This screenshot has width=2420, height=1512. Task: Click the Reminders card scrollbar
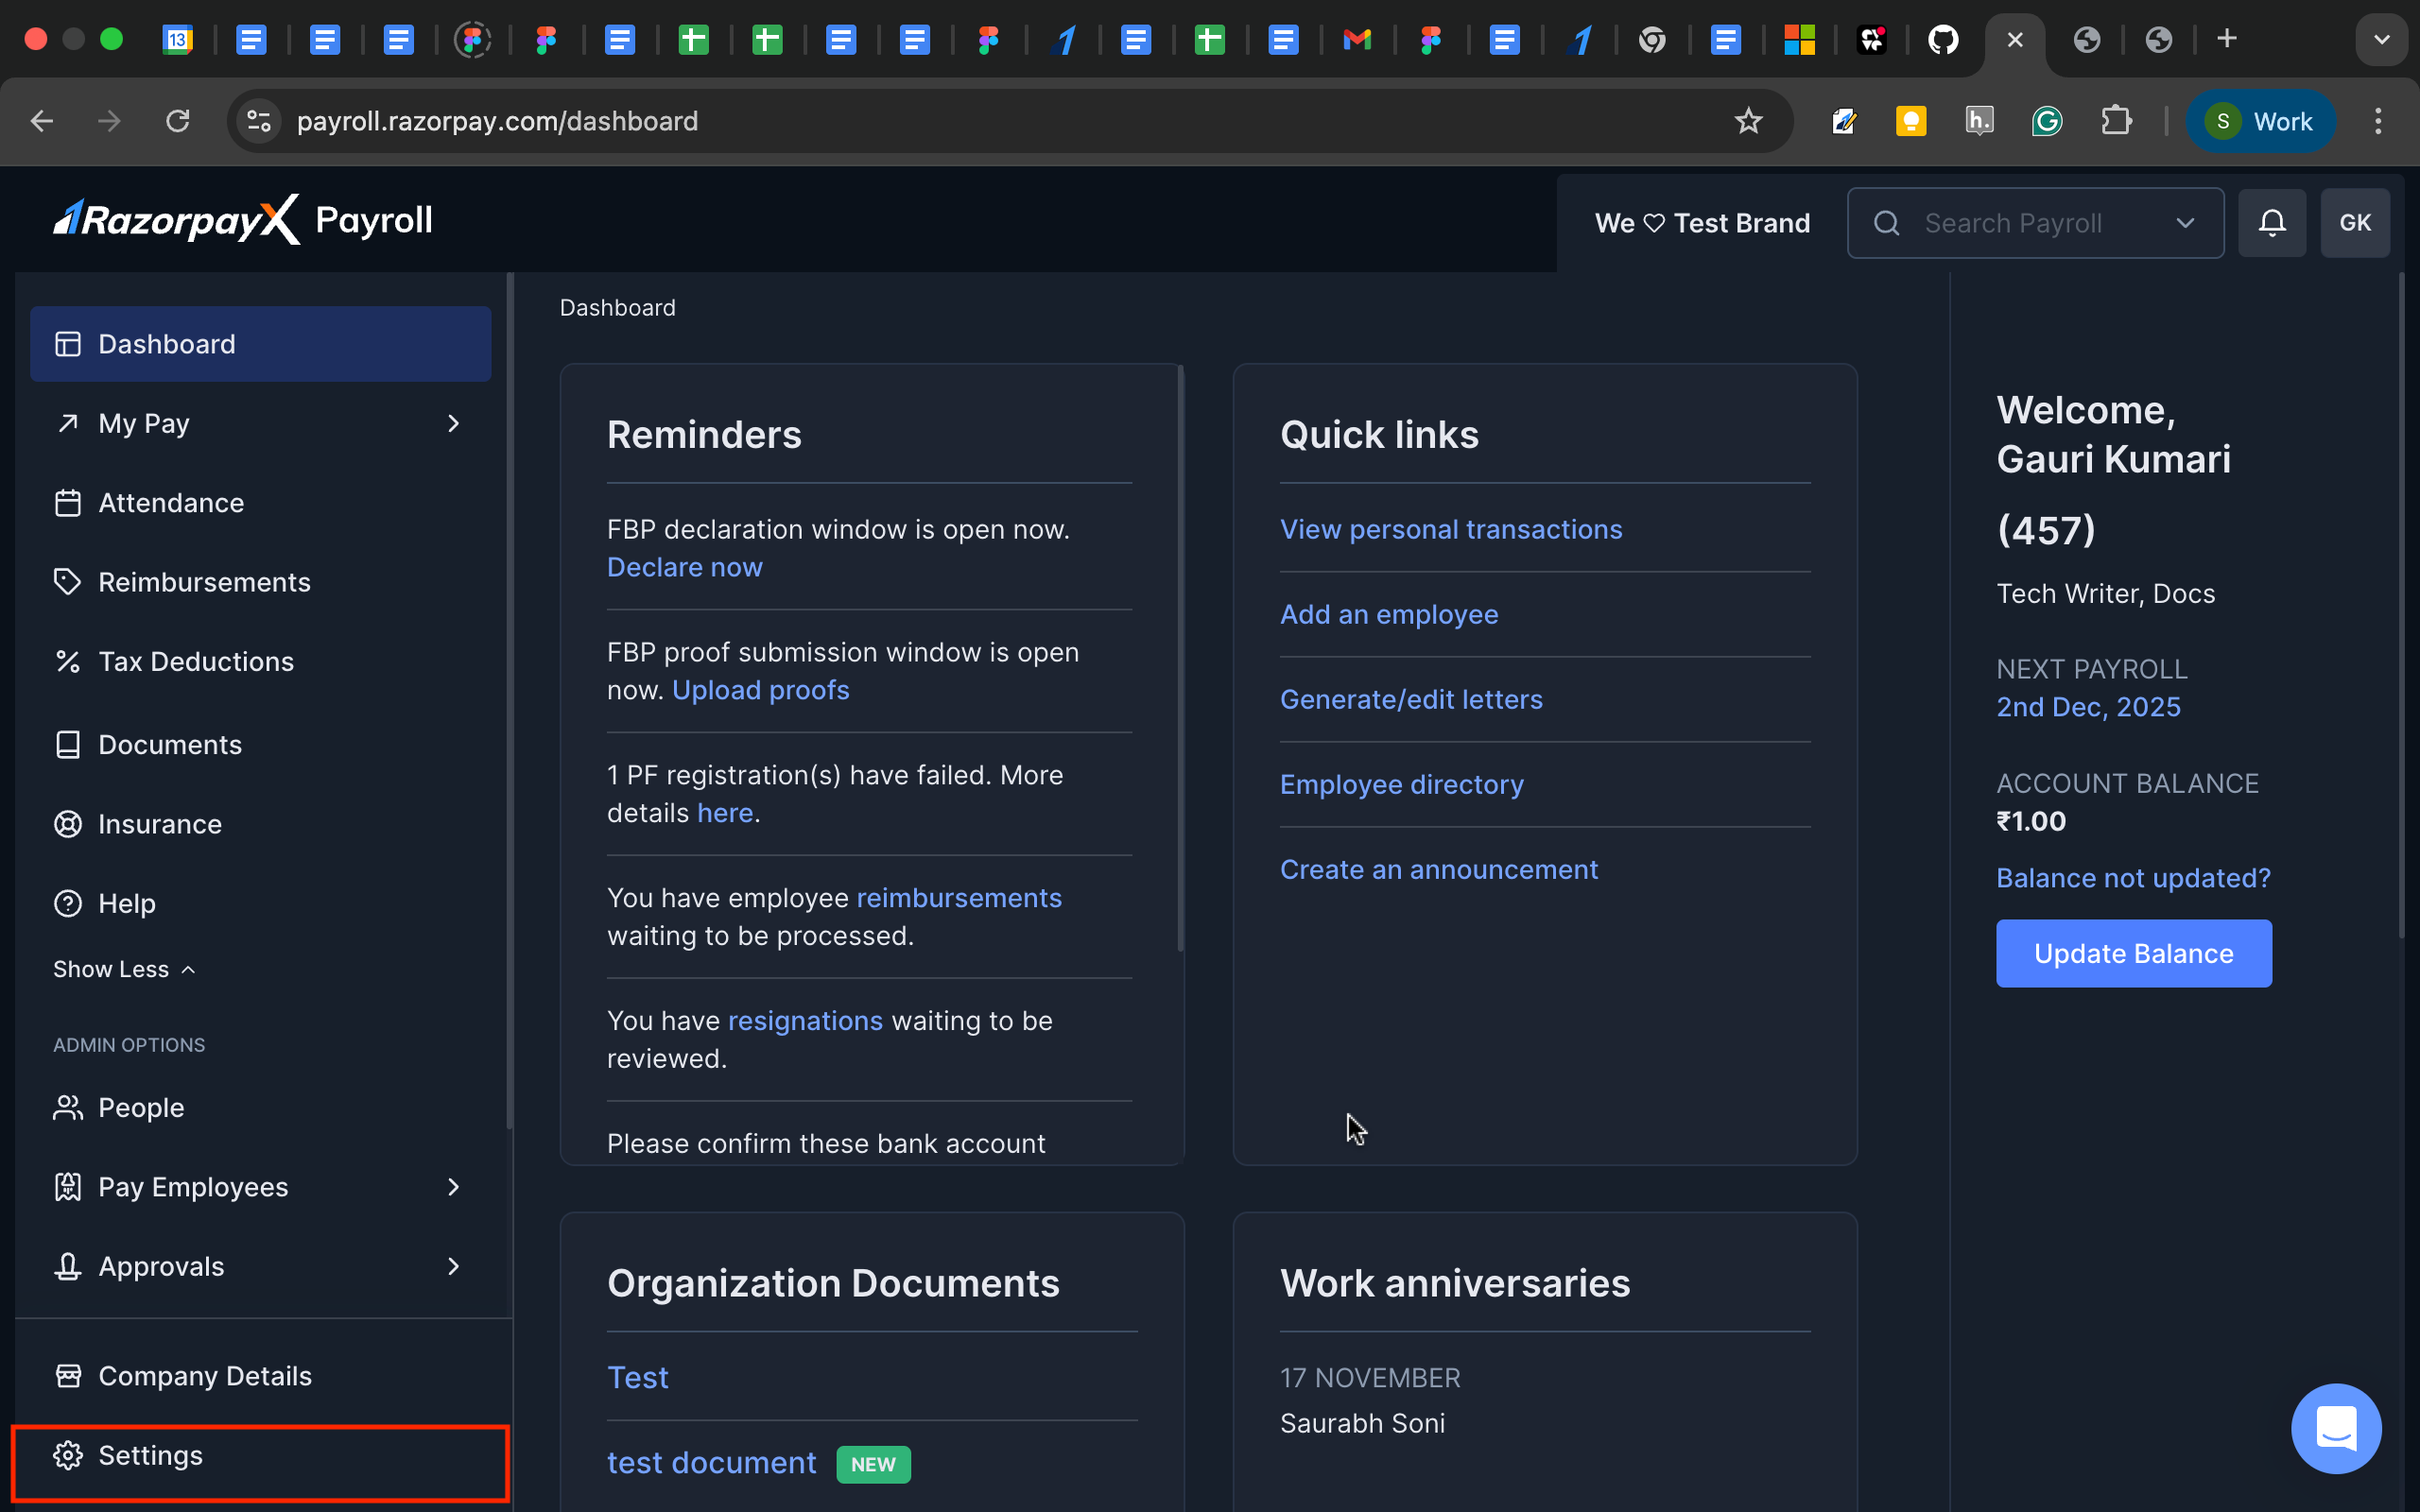point(1181,658)
